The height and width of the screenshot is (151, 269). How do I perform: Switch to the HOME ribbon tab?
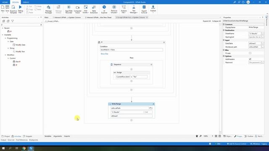point(5,2)
